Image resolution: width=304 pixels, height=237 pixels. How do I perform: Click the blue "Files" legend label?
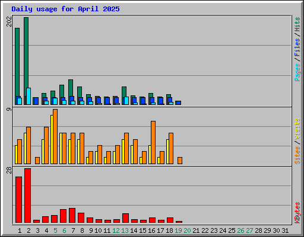(297, 47)
